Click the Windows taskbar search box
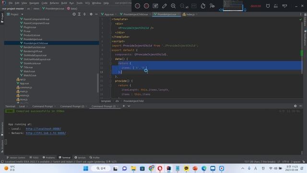The image size is (307, 173). coord(101,169)
